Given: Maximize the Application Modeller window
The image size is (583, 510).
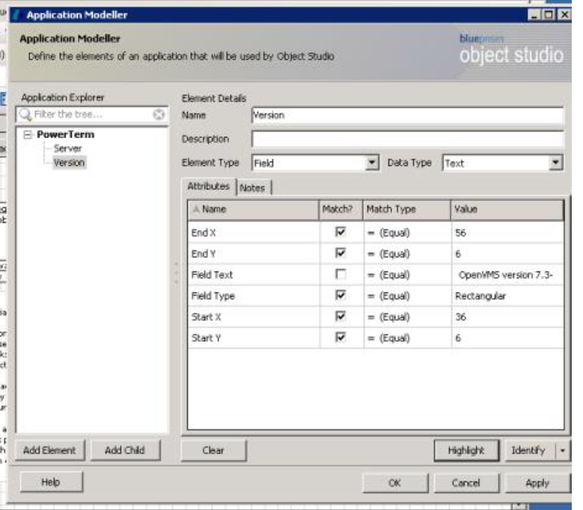Looking at the screenshot, I should (x=549, y=15).
